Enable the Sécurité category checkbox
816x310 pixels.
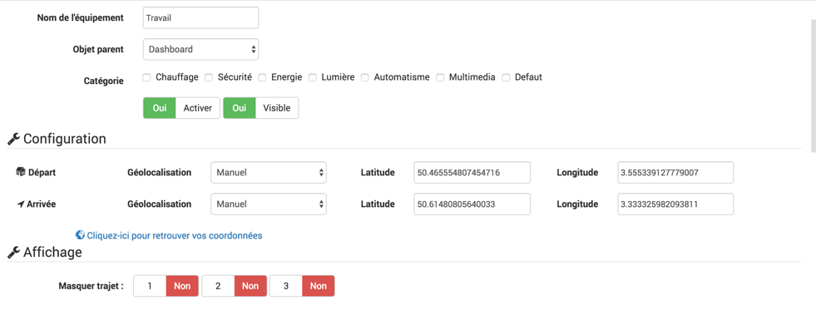(209, 77)
